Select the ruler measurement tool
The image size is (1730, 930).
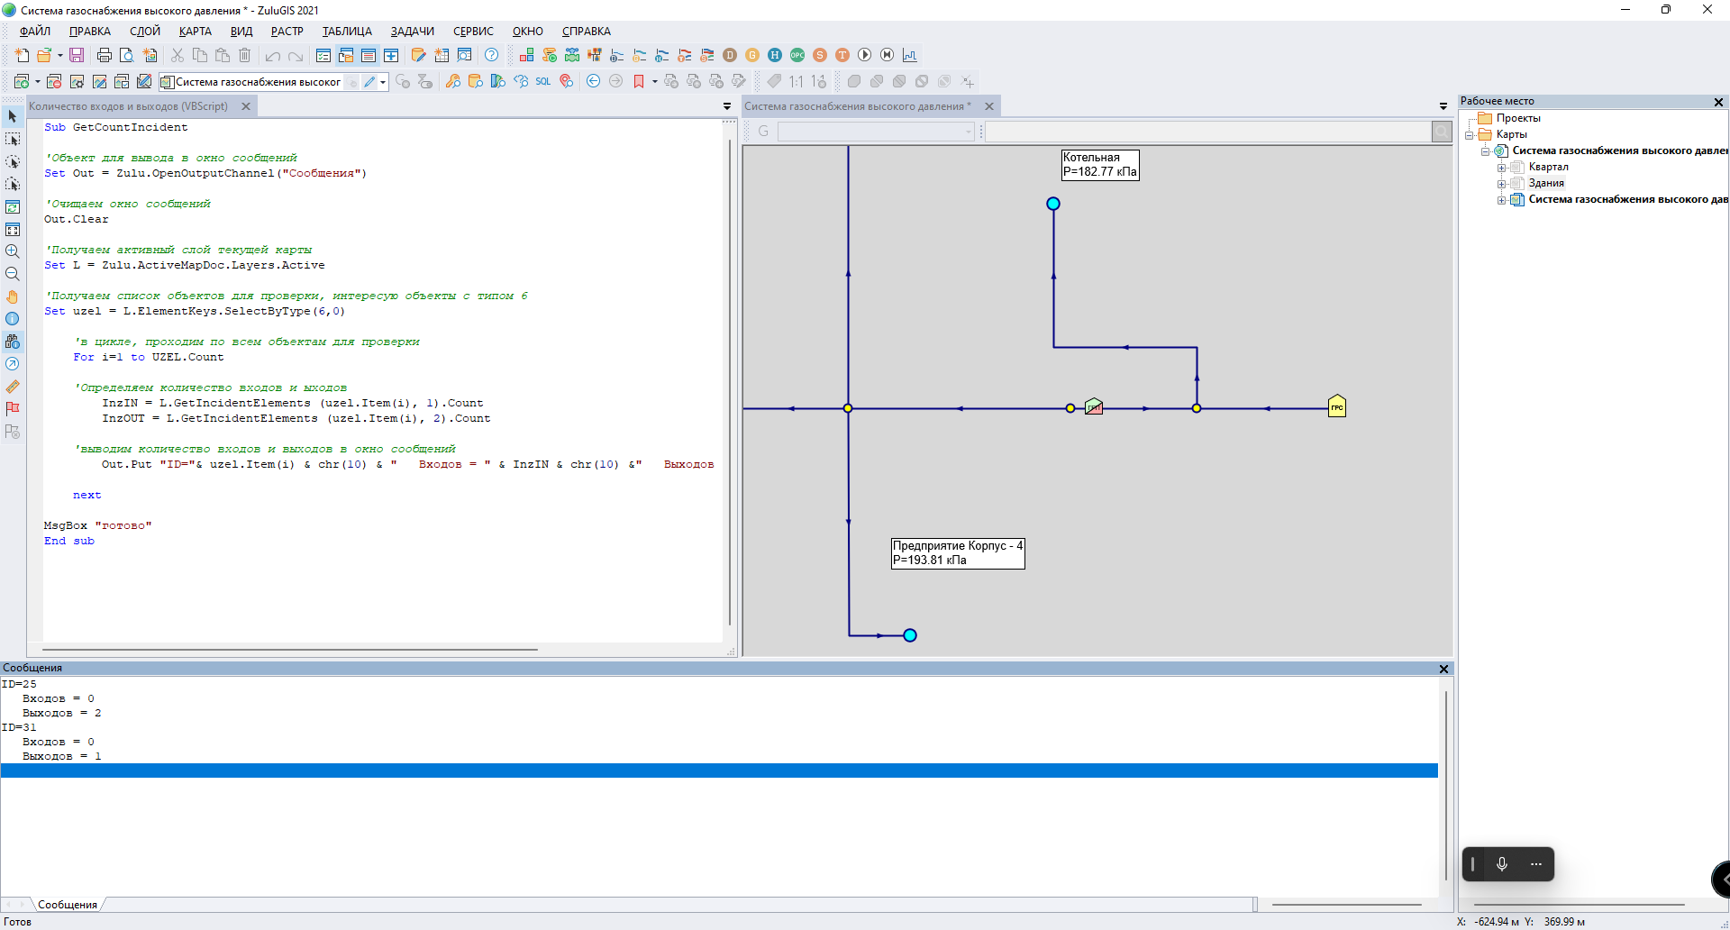[13, 387]
